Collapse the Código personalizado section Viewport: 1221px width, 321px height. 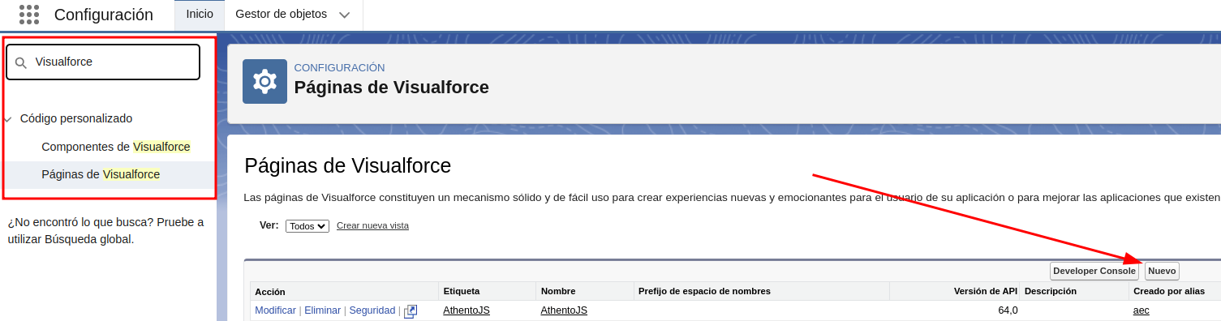point(7,118)
